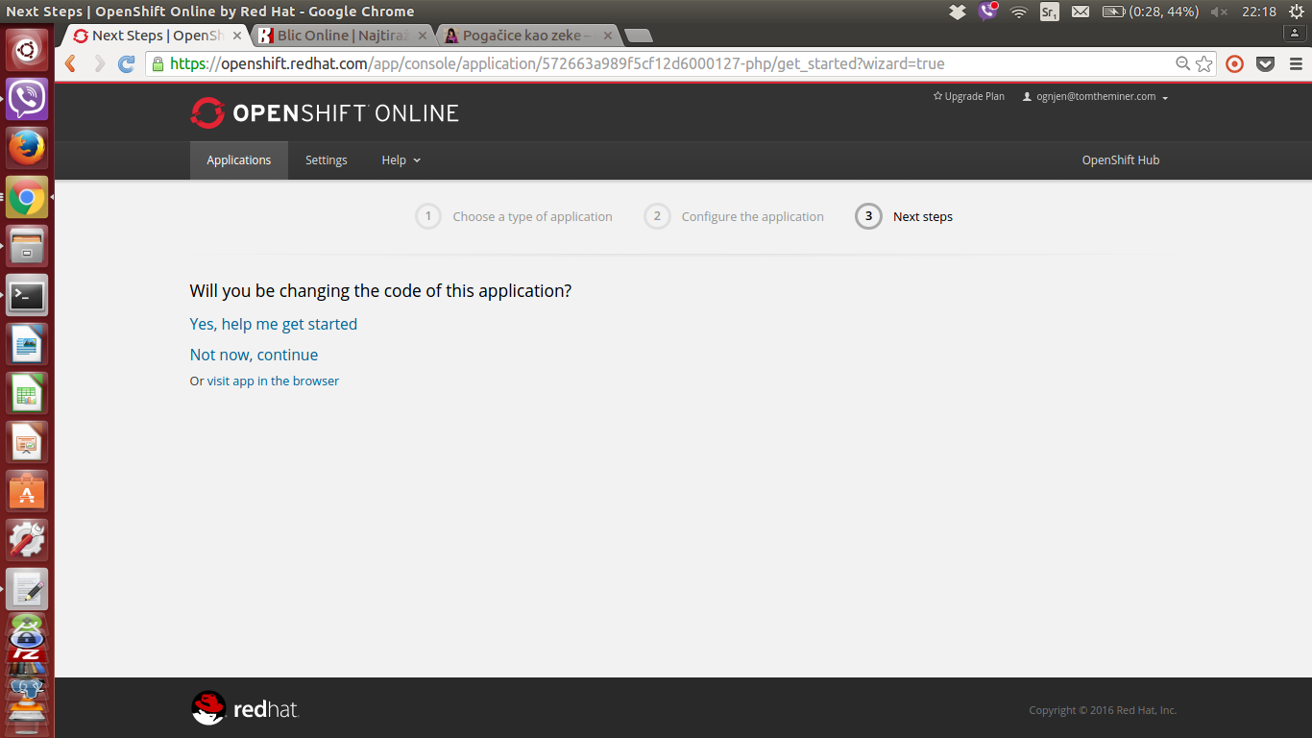Image resolution: width=1312 pixels, height=738 pixels.
Task: Open the 22:18 clock menu
Action: tap(1258, 12)
